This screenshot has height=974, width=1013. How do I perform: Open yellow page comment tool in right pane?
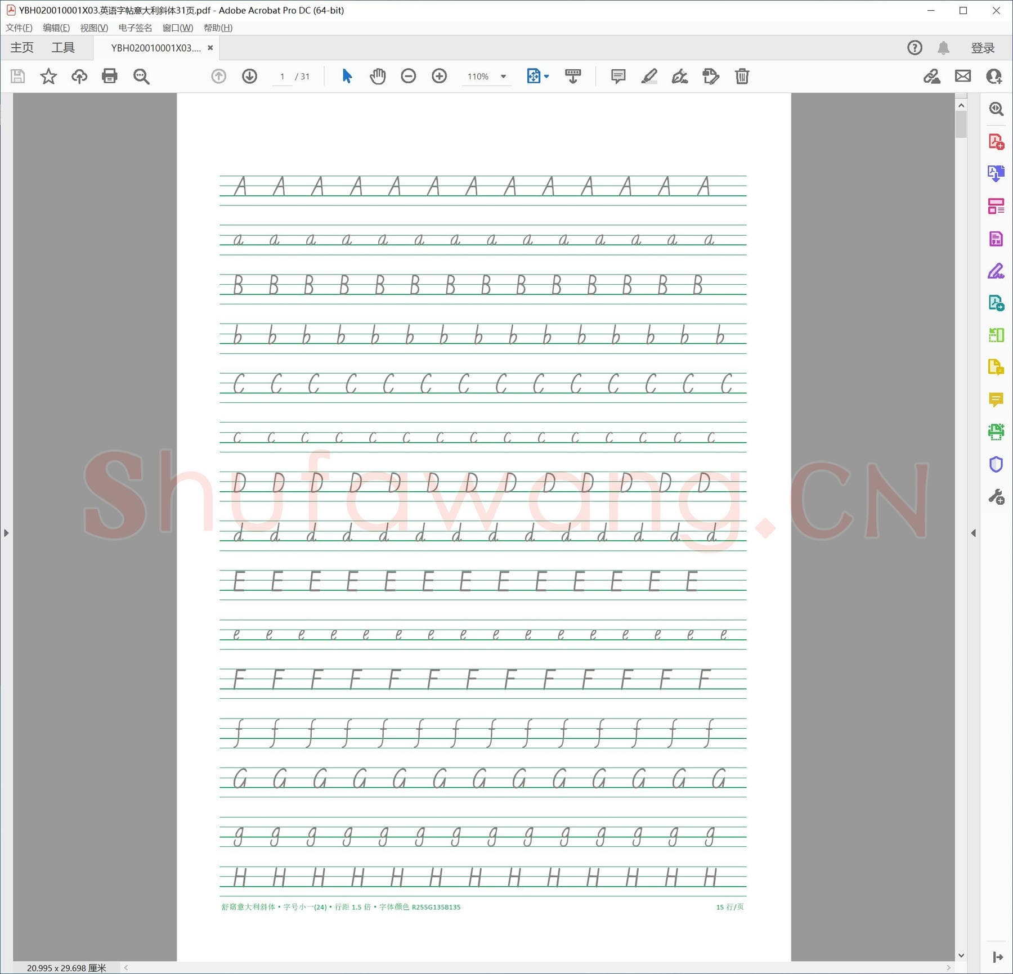(996, 367)
